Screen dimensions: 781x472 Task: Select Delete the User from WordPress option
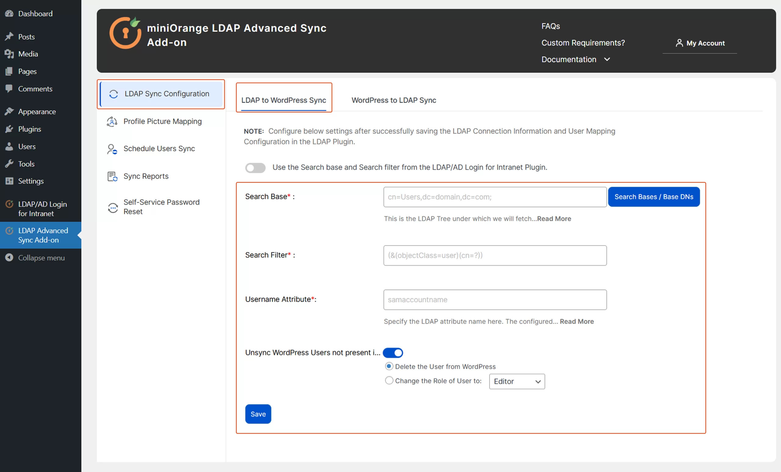tap(389, 366)
